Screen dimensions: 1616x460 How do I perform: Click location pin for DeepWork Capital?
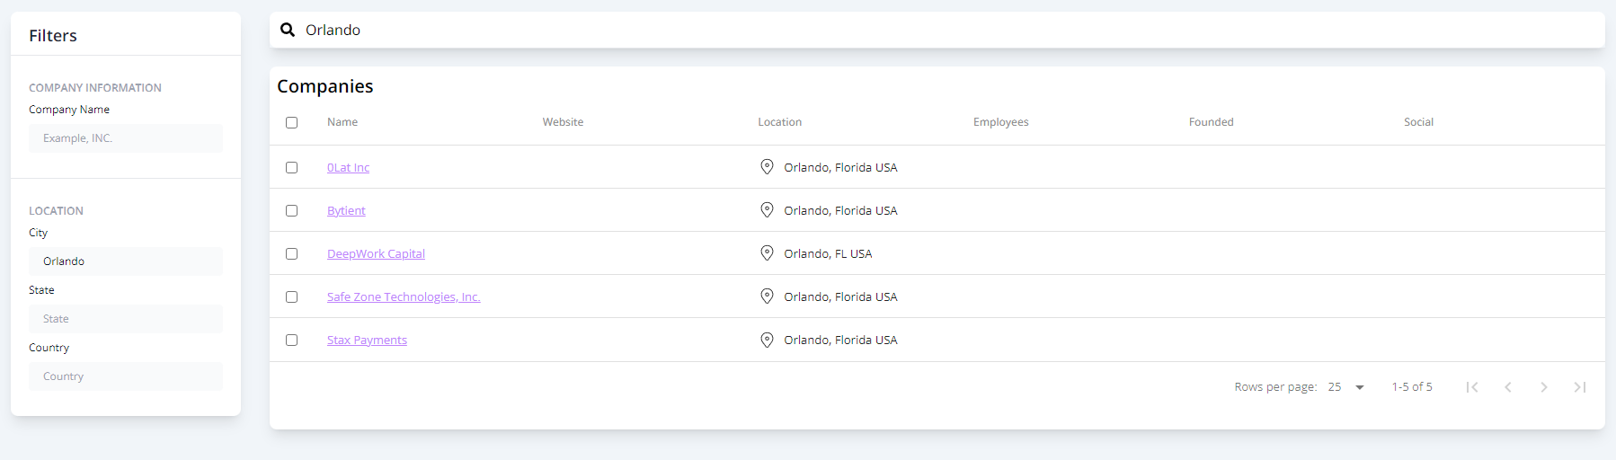767,253
